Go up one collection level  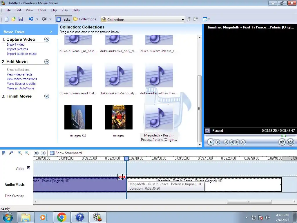point(189,19)
